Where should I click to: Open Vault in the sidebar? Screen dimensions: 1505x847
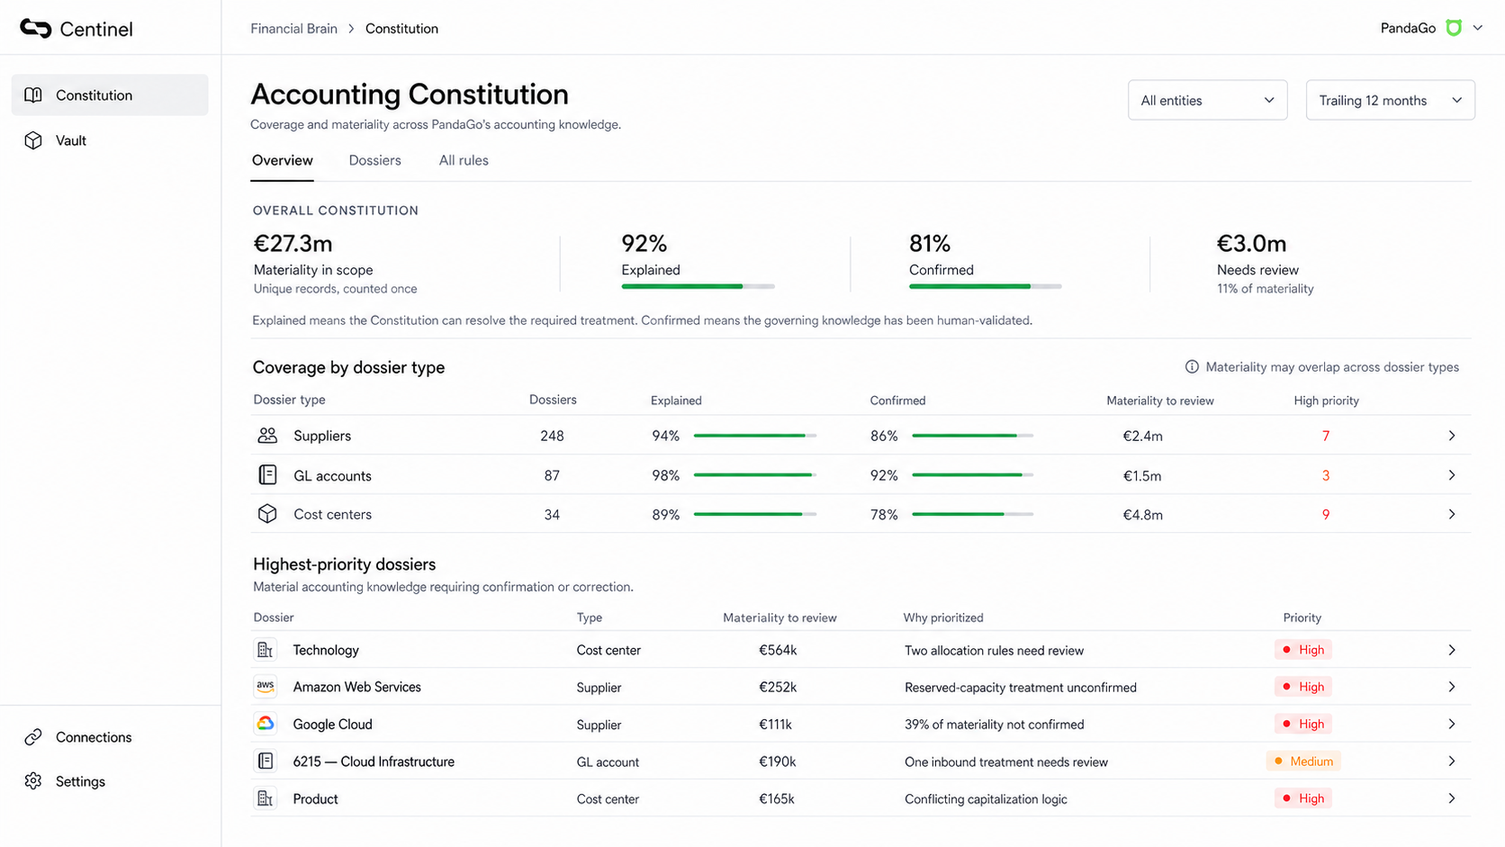[110, 140]
